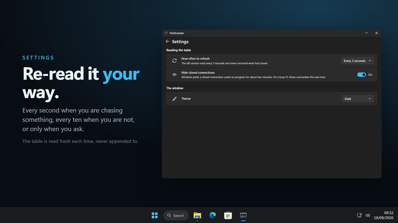The width and height of the screenshot is (398, 223).
Task: Click the volume speaker tray icon
Action: 368,215
